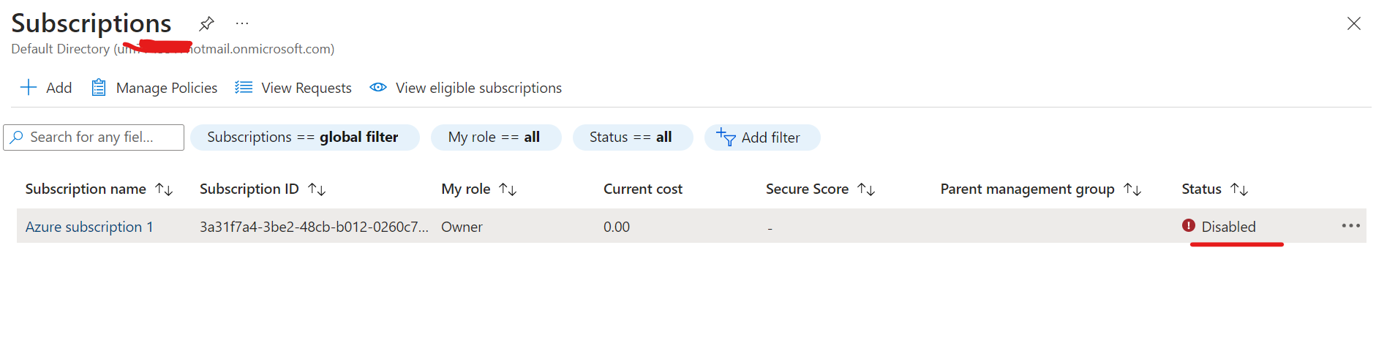1376x343 pixels.
Task: Open Subscriptions global filter pill
Action: pos(305,137)
